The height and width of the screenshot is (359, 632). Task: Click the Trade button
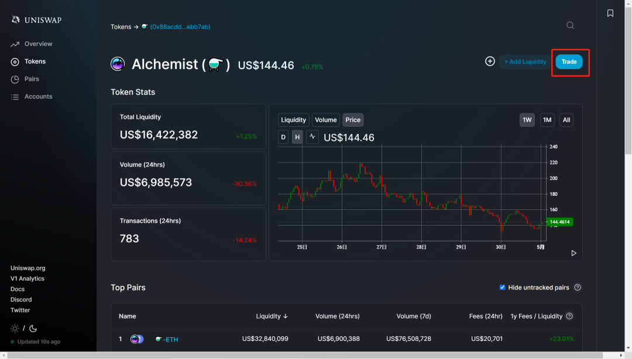(x=569, y=61)
